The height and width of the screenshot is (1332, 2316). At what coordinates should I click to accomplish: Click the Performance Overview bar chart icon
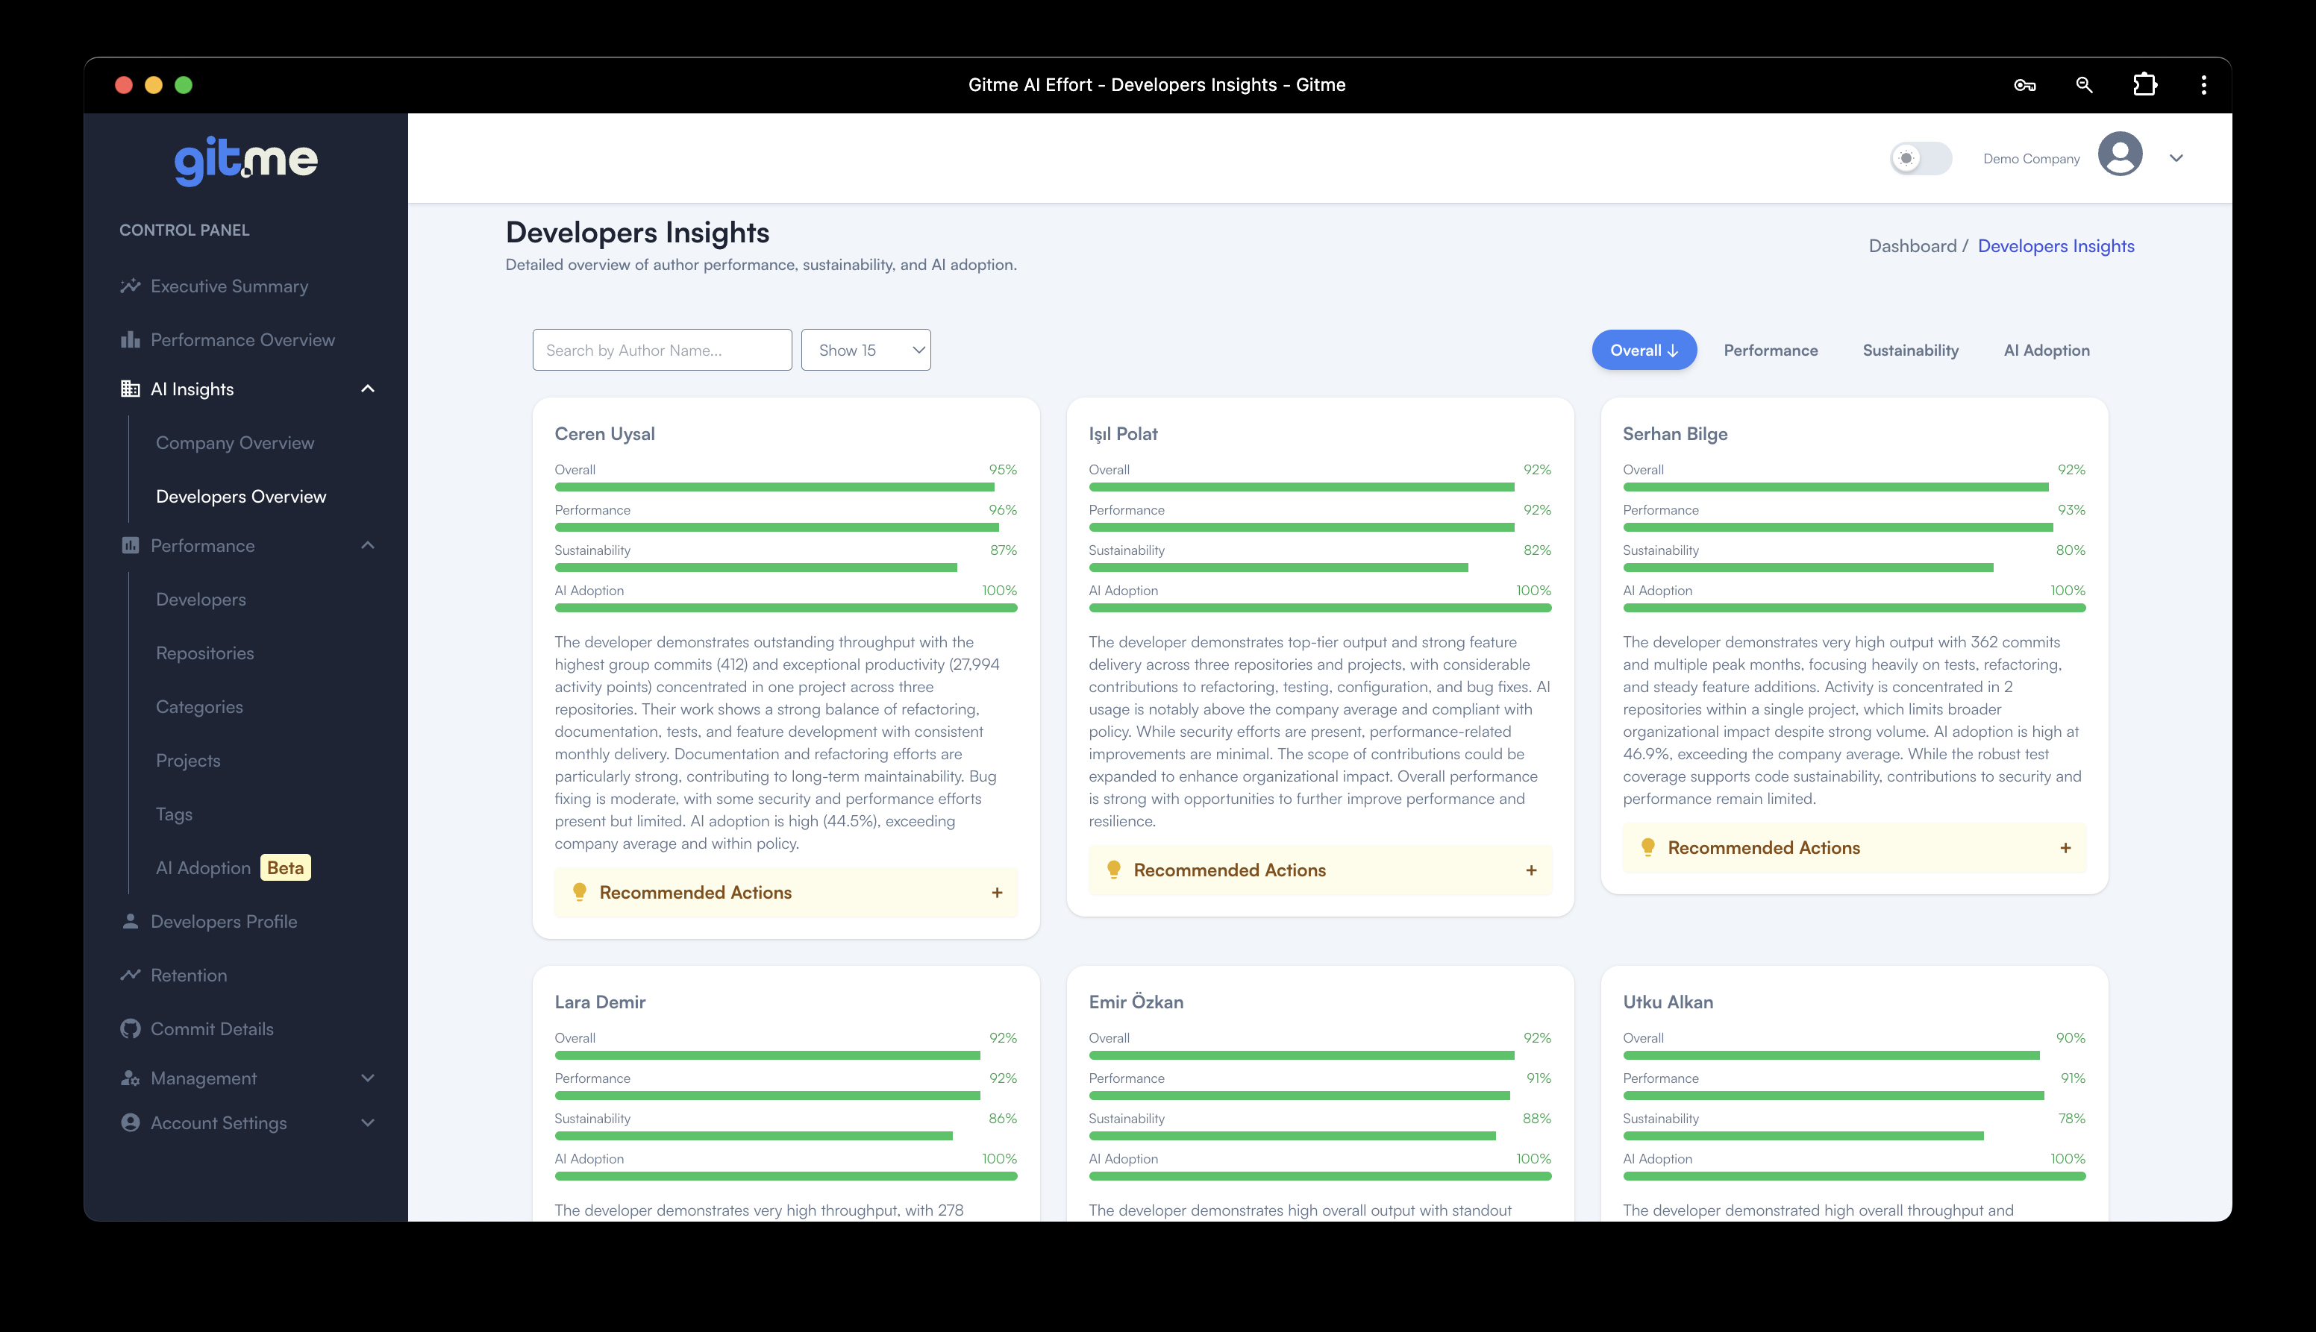point(130,339)
